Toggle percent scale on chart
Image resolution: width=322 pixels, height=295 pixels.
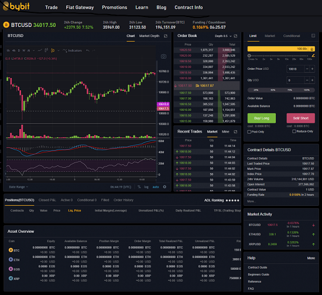point(139,187)
